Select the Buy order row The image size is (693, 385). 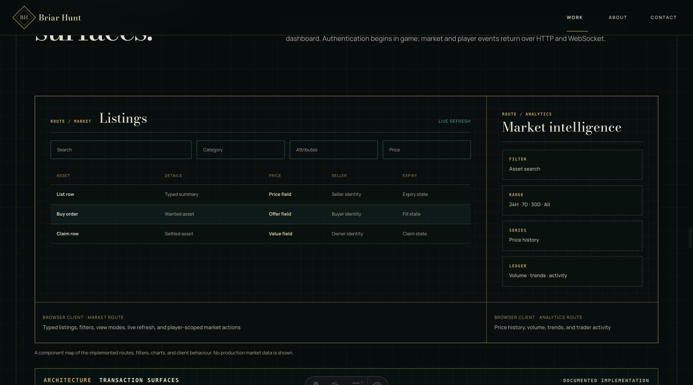point(261,214)
